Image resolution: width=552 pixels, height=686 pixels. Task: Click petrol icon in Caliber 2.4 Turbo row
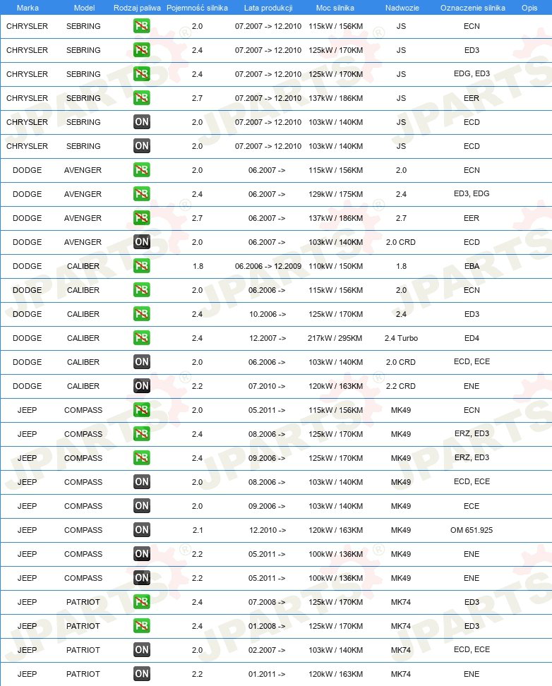click(141, 338)
